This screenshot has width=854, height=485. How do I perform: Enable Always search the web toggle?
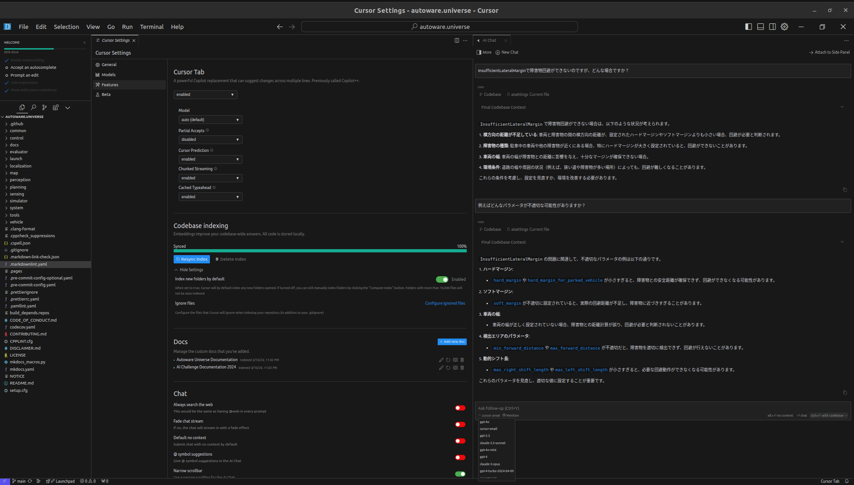pyautogui.click(x=460, y=408)
